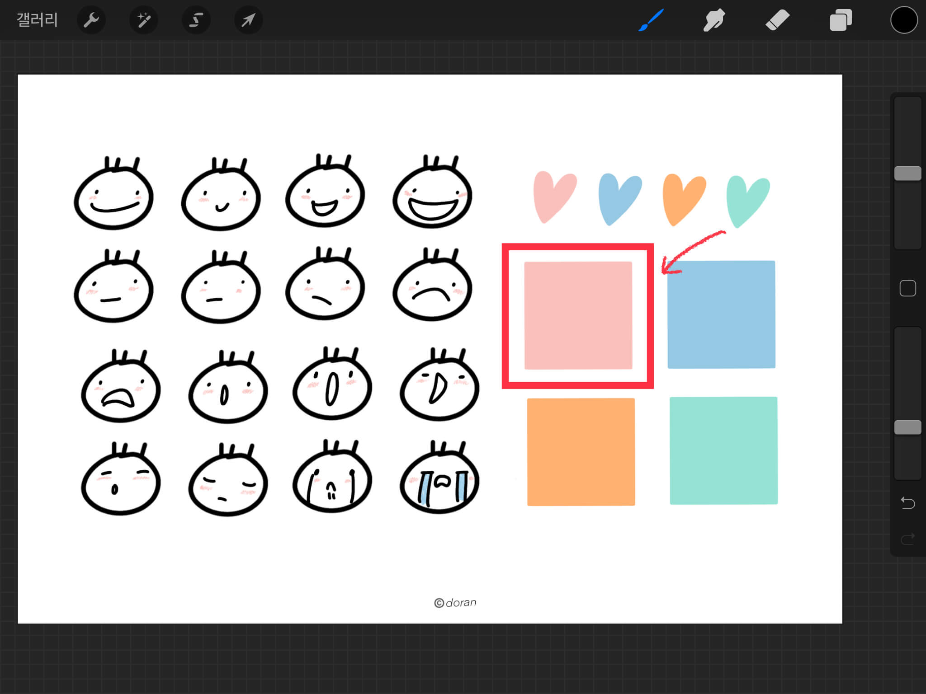Click the brush opacity slider handle
The image size is (926, 694).
point(907,427)
